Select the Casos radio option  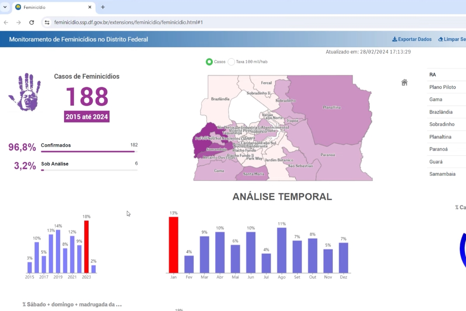click(x=209, y=62)
